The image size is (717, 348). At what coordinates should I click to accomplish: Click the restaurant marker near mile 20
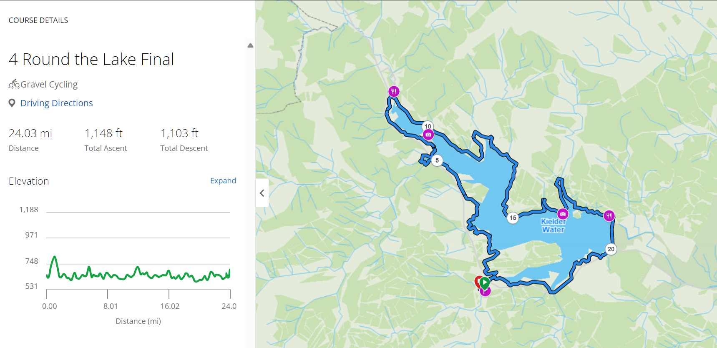point(609,215)
